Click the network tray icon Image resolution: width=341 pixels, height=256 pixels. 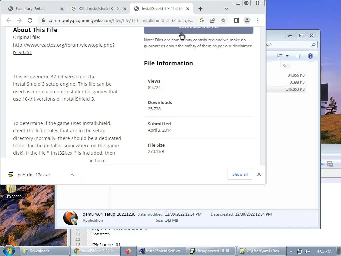299,251
